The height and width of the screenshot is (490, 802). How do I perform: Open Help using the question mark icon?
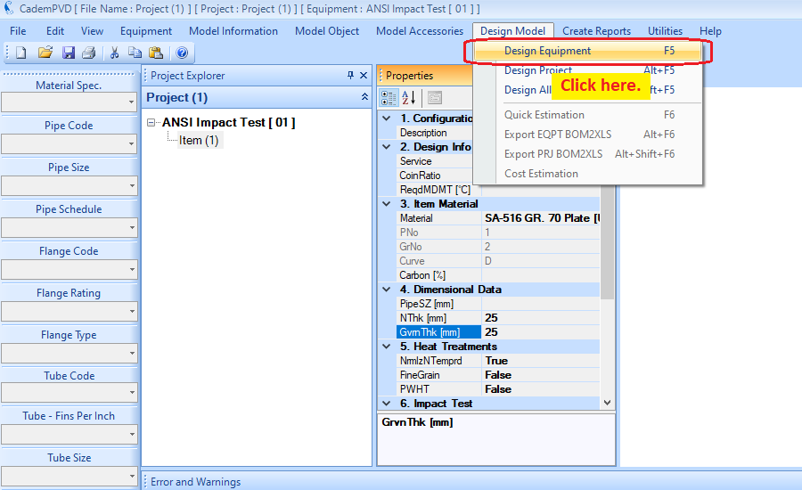coord(182,53)
